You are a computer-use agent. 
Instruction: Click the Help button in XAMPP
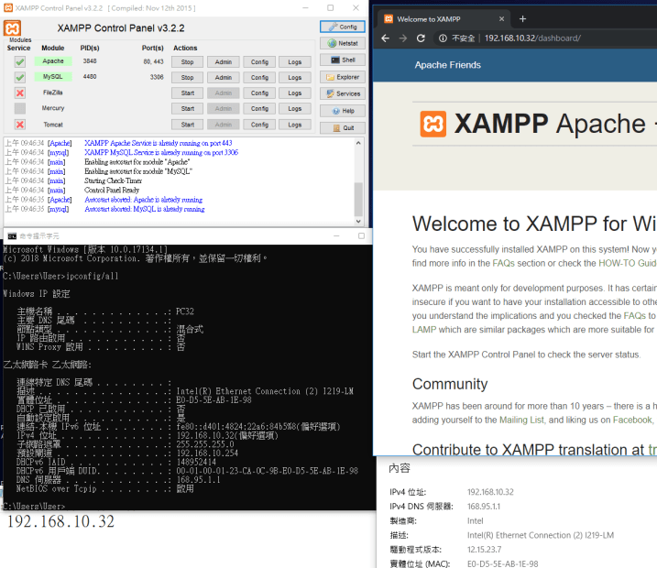click(342, 111)
